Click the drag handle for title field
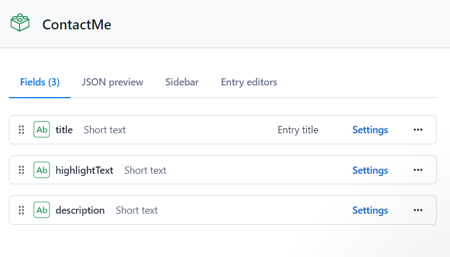Screen dimensions: 450x257 pyautogui.click(x=21, y=130)
